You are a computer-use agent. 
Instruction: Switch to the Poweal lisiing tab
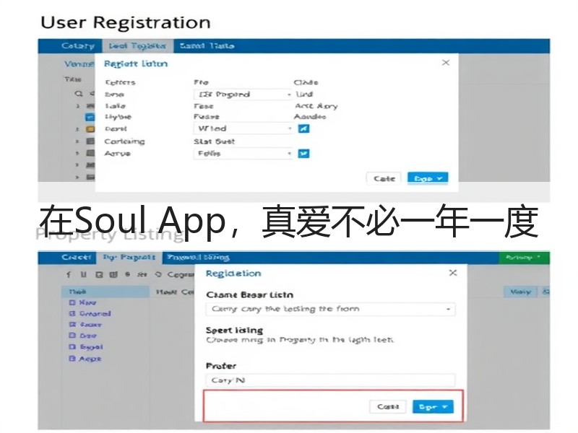(x=198, y=258)
